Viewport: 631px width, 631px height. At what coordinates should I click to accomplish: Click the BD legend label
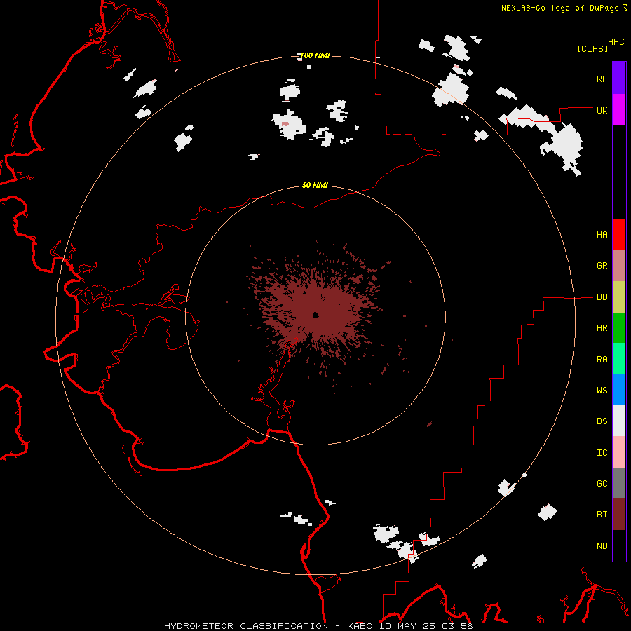602,297
